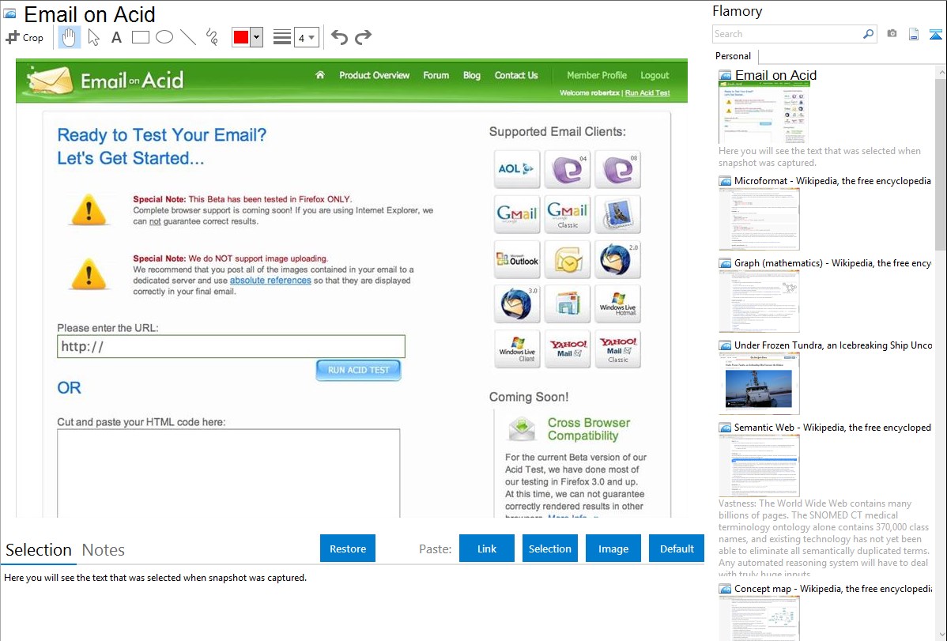Select the freehand scribble tool
This screenshot has height=641, width=947.
(212, 37)
